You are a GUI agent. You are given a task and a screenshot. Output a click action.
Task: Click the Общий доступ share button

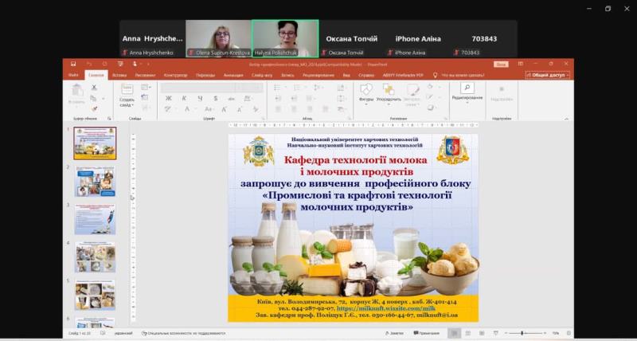click(546, 75)
